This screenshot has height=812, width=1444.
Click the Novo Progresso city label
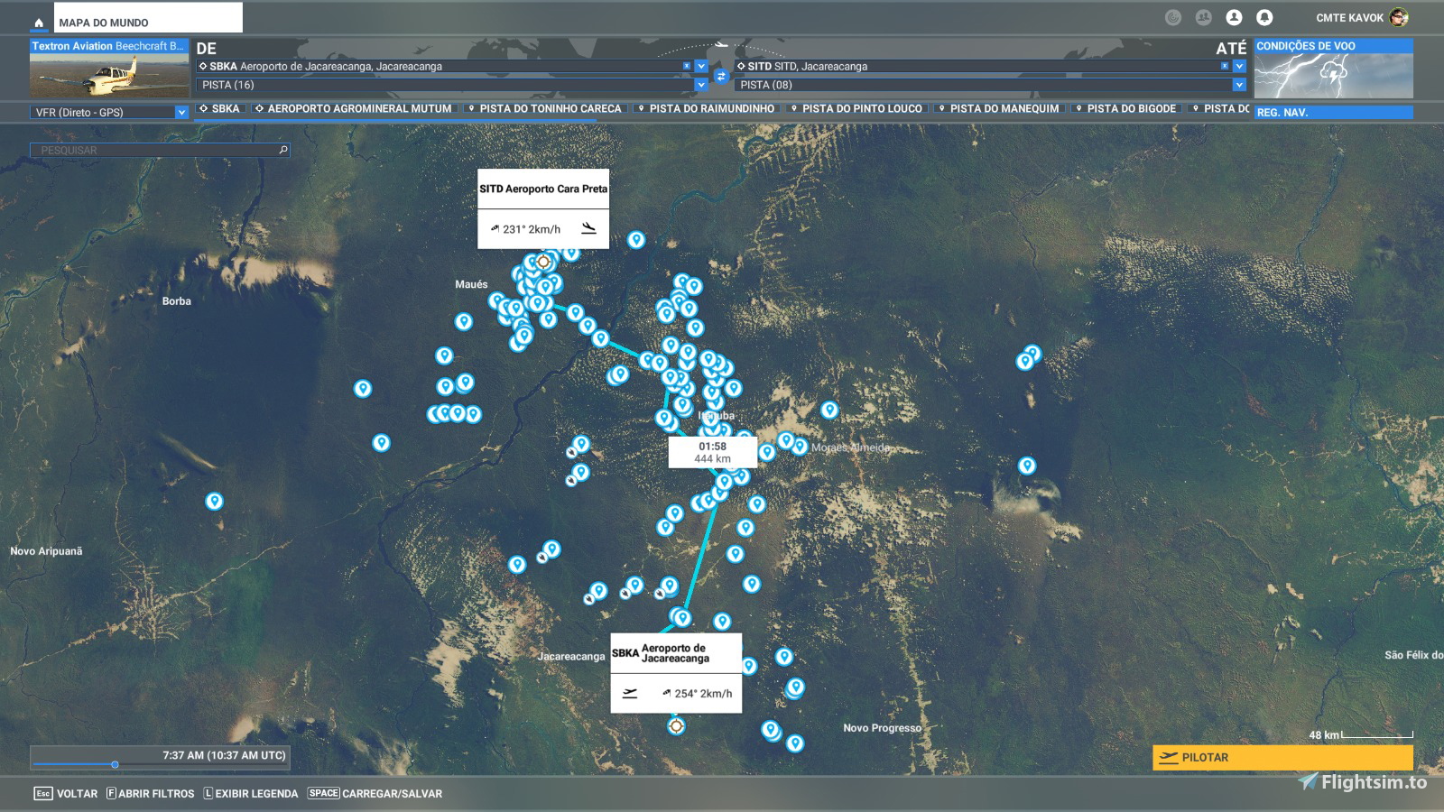882,728
